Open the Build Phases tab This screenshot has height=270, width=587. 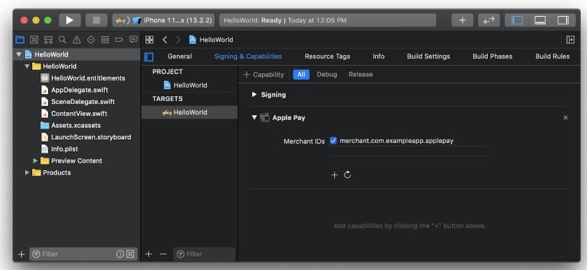click(x=492, y=57)
